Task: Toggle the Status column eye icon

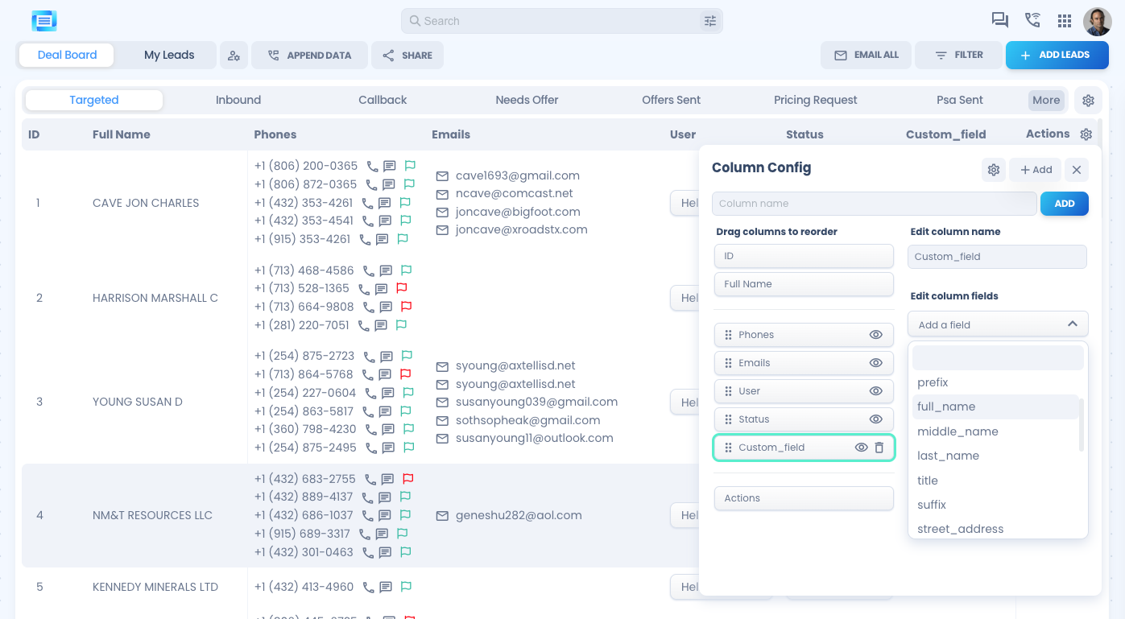Action: pyautogui.click(x=876, y=419)
